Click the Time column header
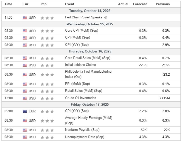The height and width of the screenshot is (142, 183). (8, 4)
